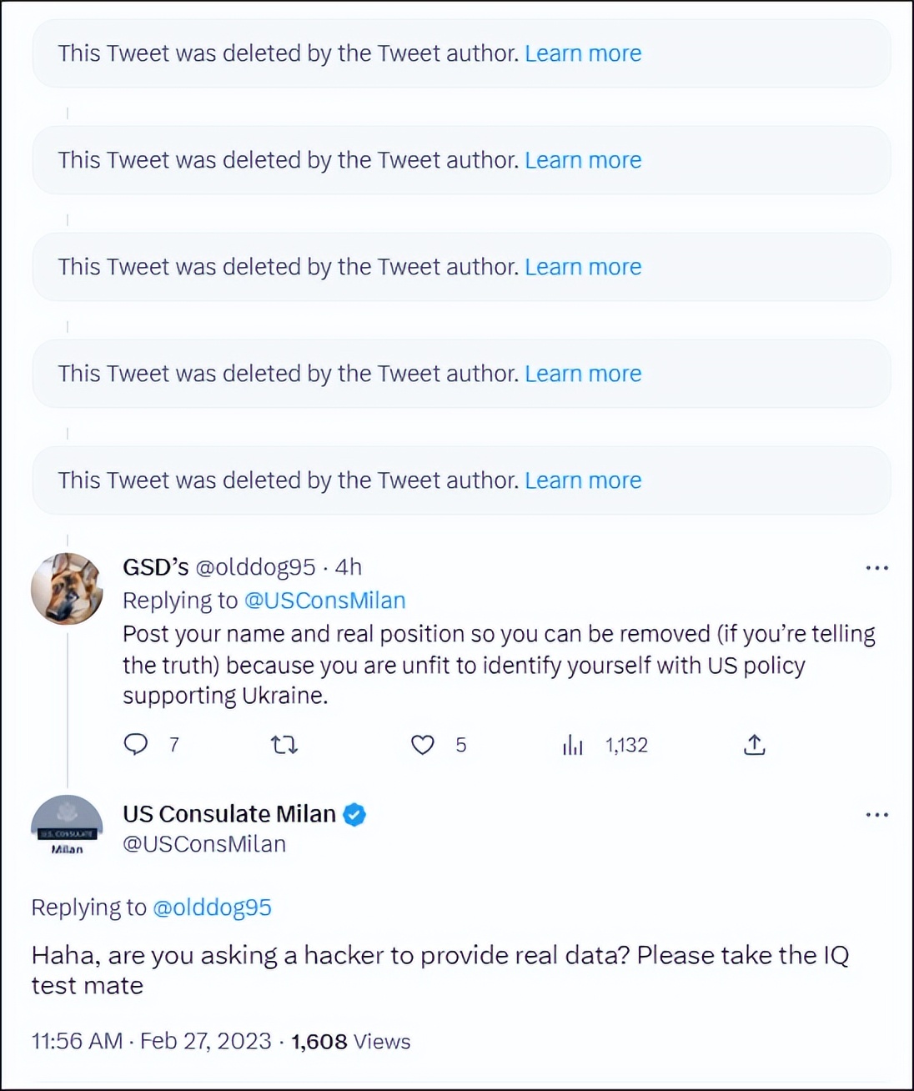The height and width of the screenshot is (1091, 914).
Task: Open the @olddog95 reply mention link
Action: tap(212, 907)
